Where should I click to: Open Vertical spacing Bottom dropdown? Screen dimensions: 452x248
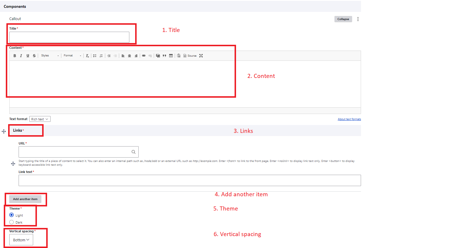[21, 240]
